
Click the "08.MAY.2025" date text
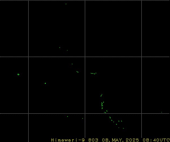[120, 140]
